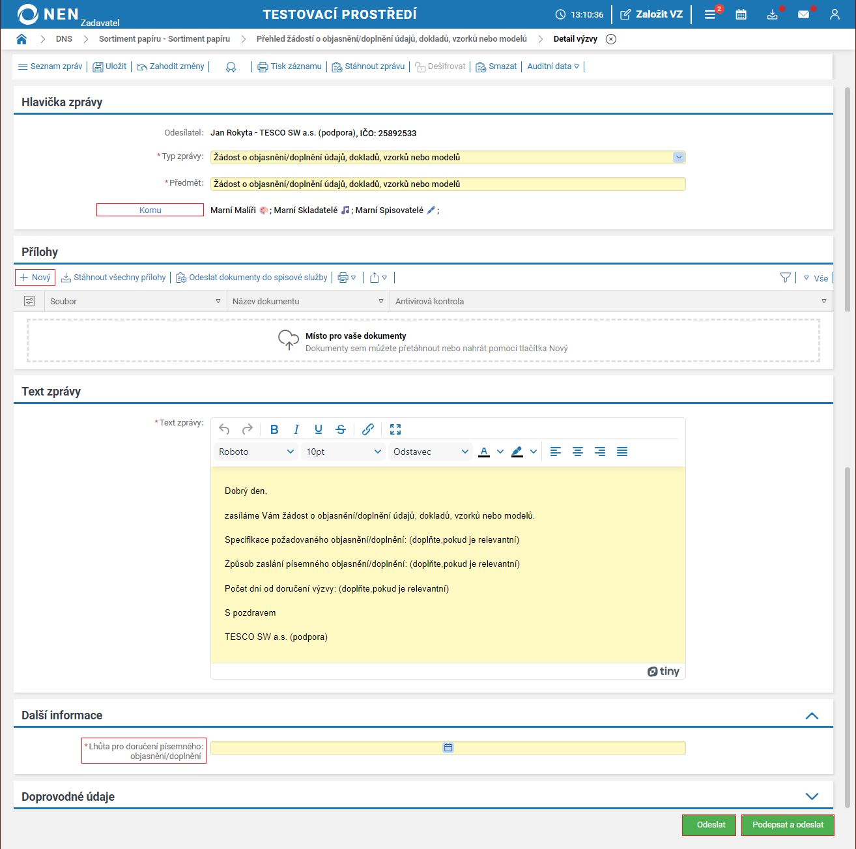Redo edit in text editor
The image size is (856, 849).
tap(248, 429)
